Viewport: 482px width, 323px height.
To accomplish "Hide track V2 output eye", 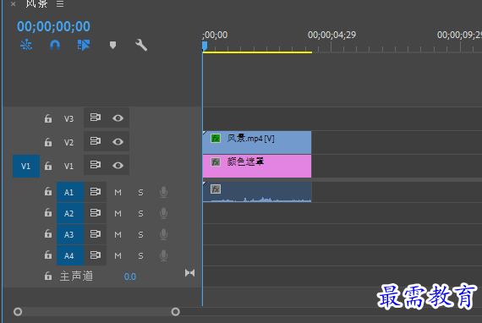I will 118,142.
